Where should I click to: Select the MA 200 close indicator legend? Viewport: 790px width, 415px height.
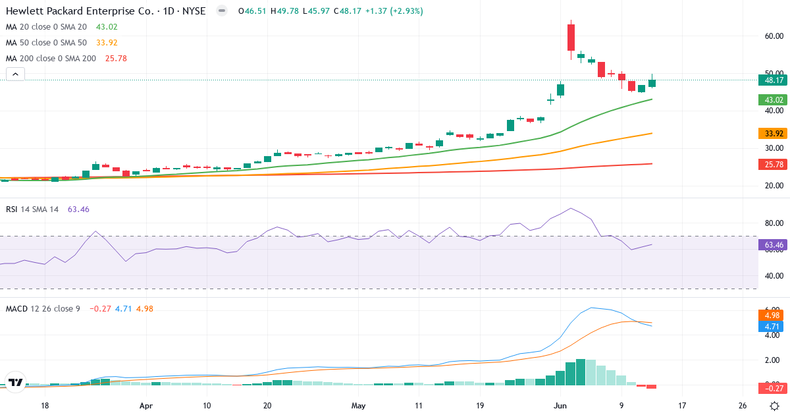tap(50, 59)
